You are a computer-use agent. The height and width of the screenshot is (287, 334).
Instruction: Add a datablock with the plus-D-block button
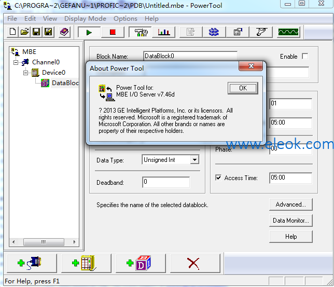[141, 263]
